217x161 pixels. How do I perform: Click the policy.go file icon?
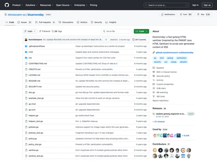pos(26,139)
